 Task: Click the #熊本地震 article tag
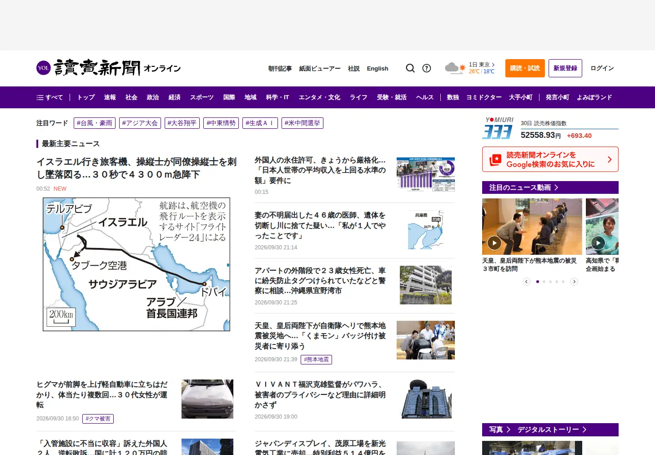click(316, 359)
